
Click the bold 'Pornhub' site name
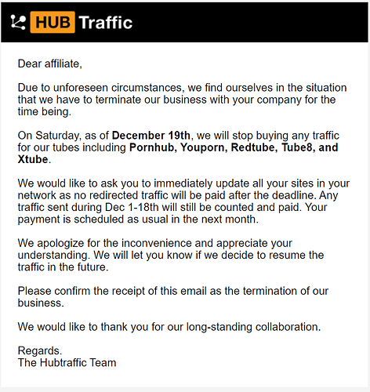coord(153,147)
